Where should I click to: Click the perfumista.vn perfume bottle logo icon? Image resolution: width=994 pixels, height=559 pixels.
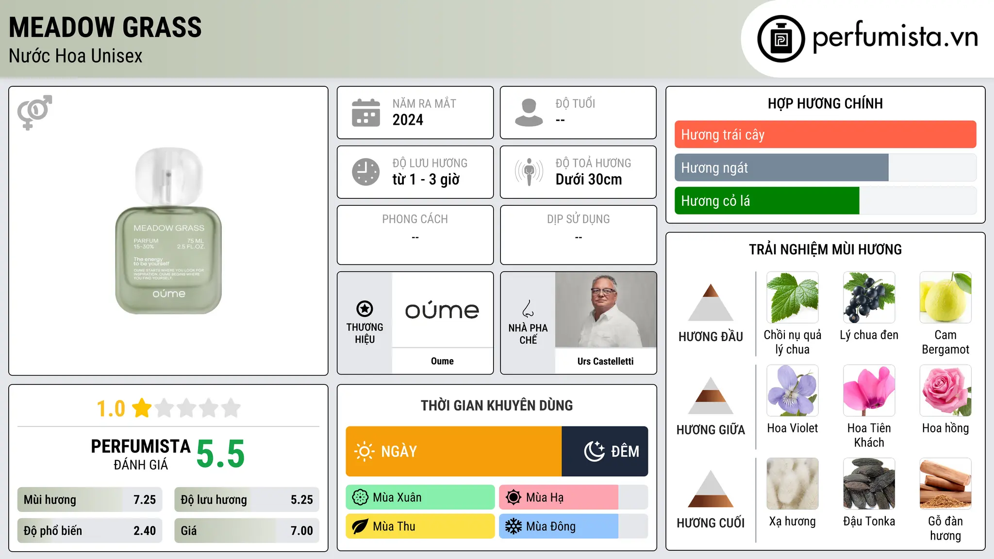(x=781, y=39)
